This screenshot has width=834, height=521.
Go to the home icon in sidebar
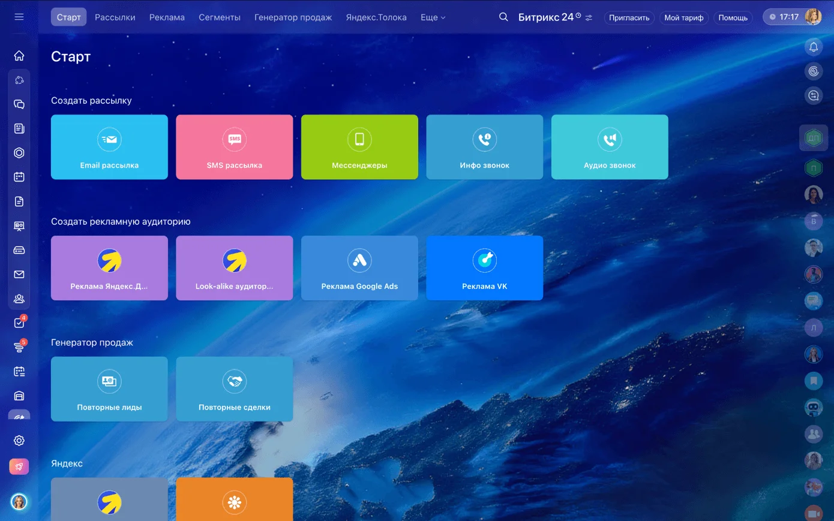point(19,56)
